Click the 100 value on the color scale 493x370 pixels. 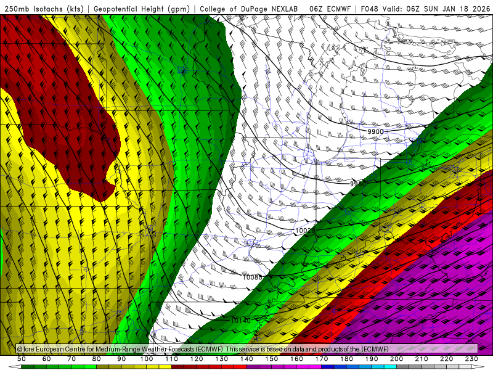147,359
